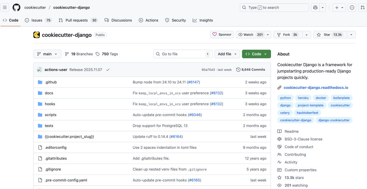Viewport: 367px width, 189px height.
Task: Open the main branch selector
Action: tap(47, 54)
